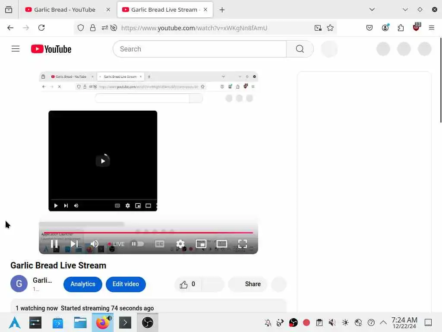Expand hidden system tray icons
The image size is (442, 332).
[x=383, y=322]
